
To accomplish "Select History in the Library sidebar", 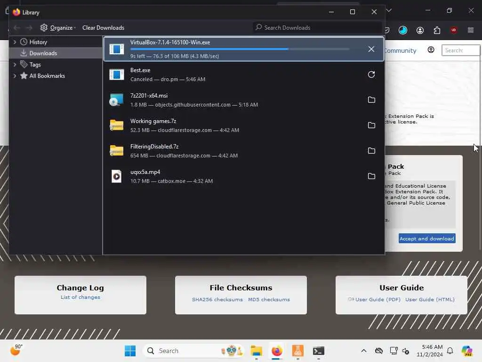I will point(38,42).
